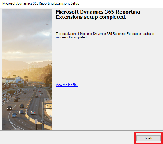Open the View the log file link
163x144 pixels.
click(67, 85)
